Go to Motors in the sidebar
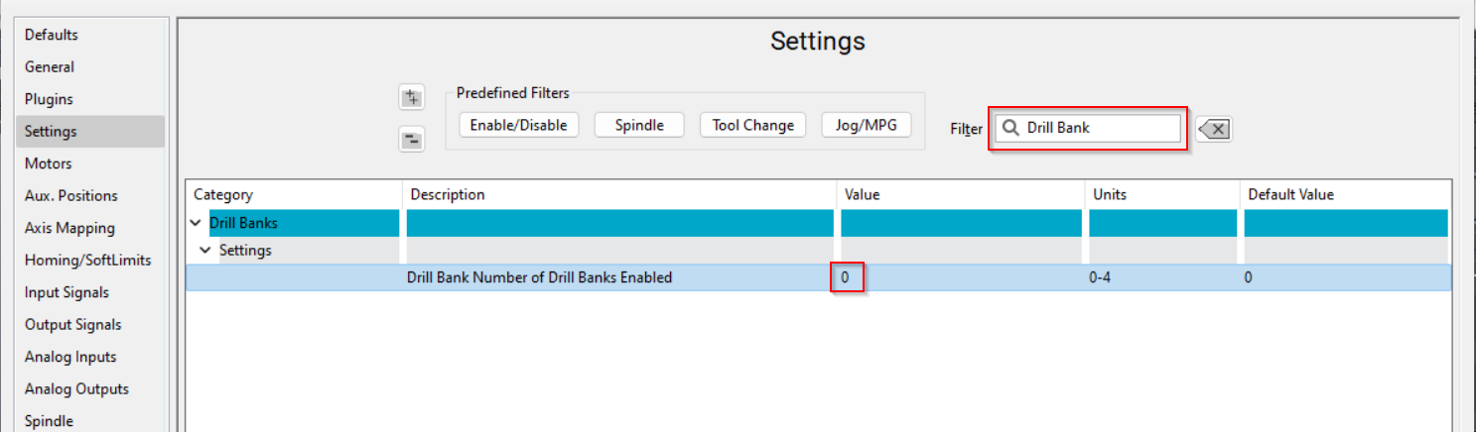Image resolution: width=1476 pixels, height=432 pixels. [x=49, y=163]
